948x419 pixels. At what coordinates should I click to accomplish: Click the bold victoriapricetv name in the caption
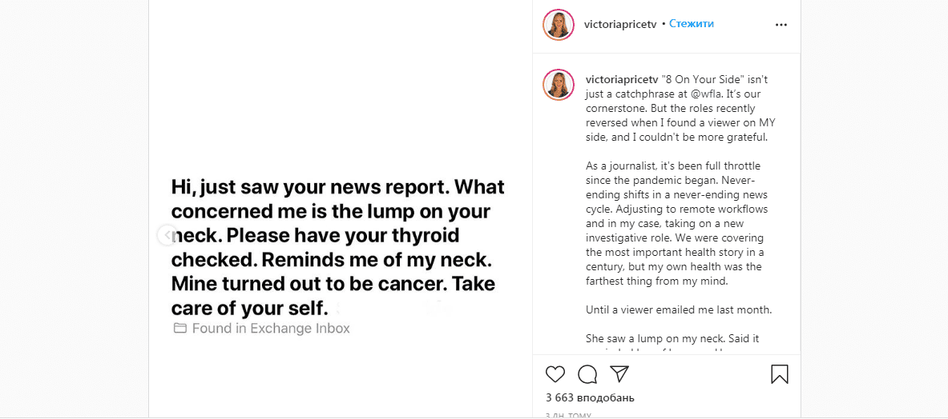point(622,80)
